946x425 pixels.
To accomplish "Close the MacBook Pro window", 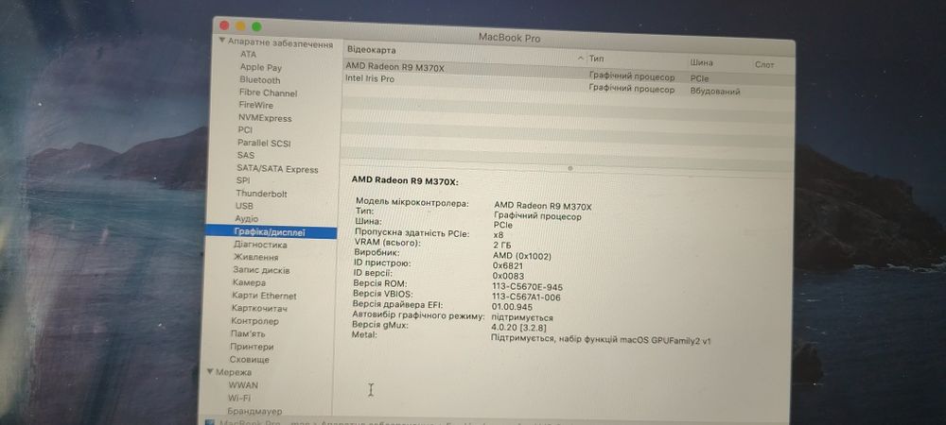I will [x=224, y=25].
